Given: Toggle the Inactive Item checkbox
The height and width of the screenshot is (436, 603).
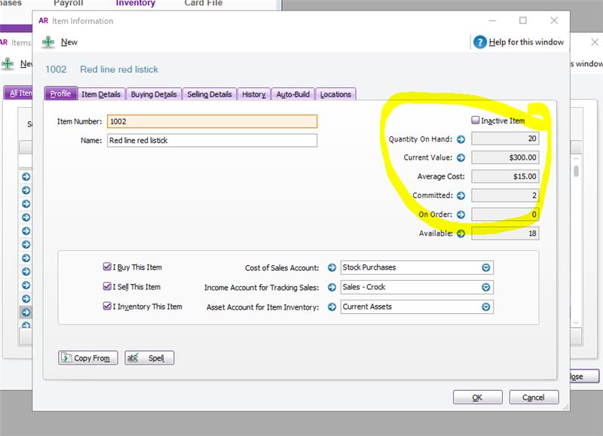Looking at the screenshot, I should (476, 120).
